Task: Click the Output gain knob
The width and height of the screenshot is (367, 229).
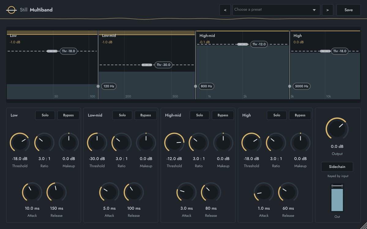Action: point(337,129)
